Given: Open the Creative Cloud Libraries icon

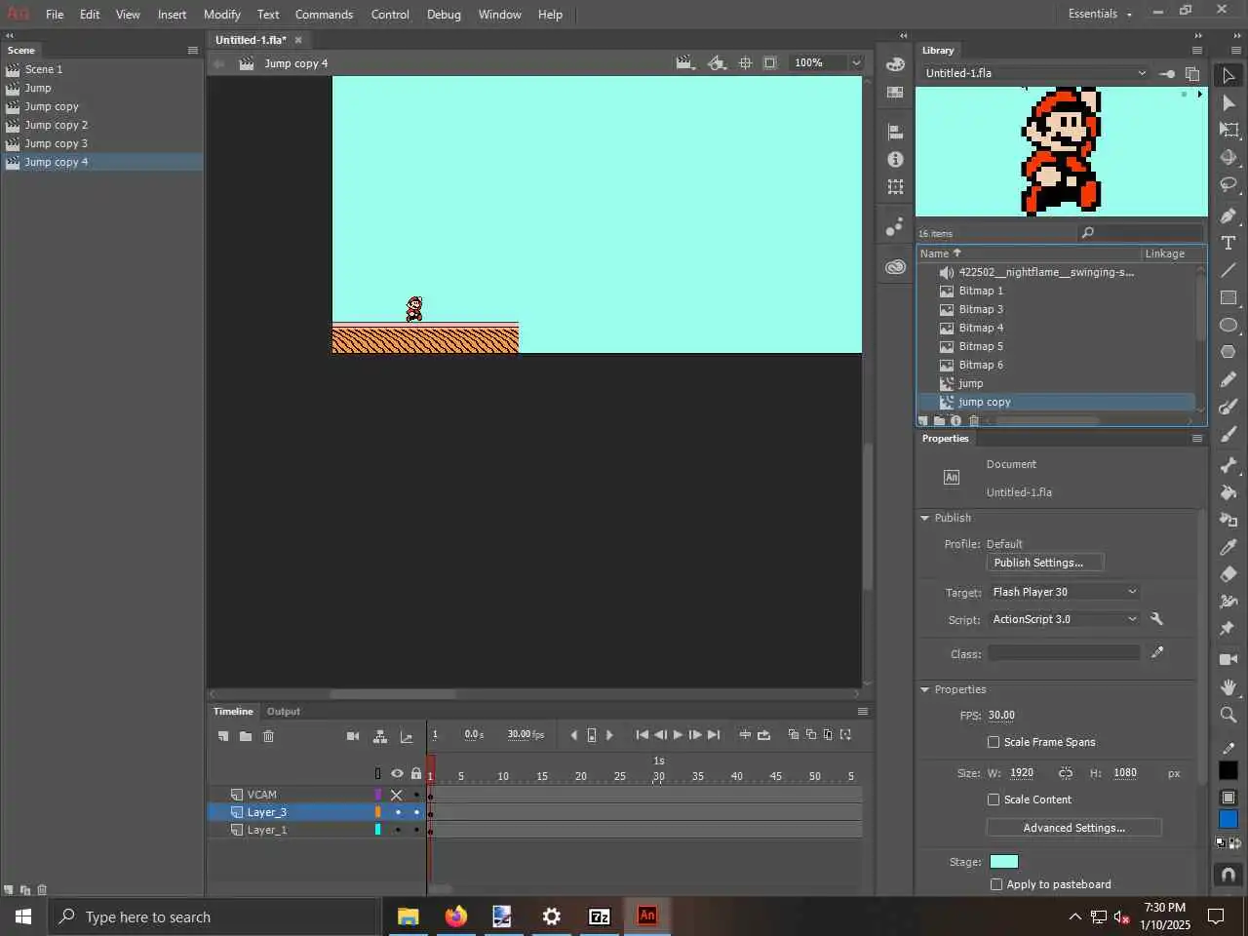Looking at the screenshot, I should point(895,266).
